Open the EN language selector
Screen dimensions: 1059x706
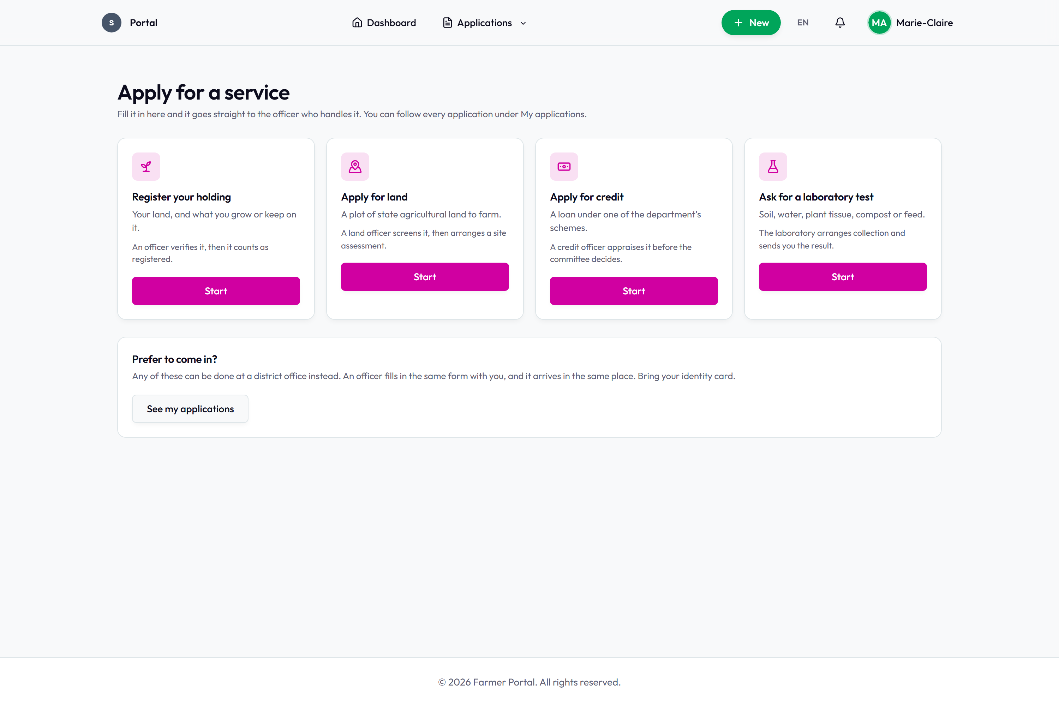click(x=802, y=23)
